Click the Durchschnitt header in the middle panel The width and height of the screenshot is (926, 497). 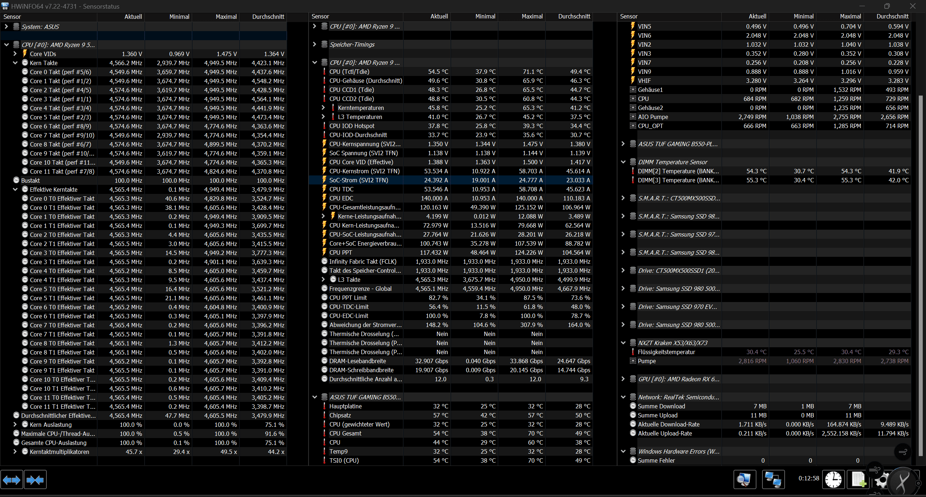point(574,17)
